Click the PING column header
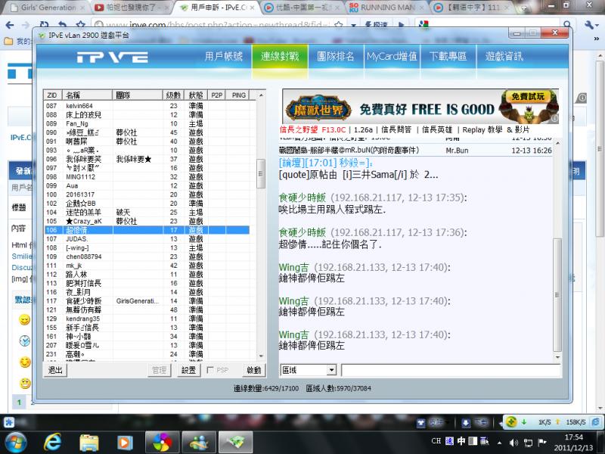 pos(238,95)
